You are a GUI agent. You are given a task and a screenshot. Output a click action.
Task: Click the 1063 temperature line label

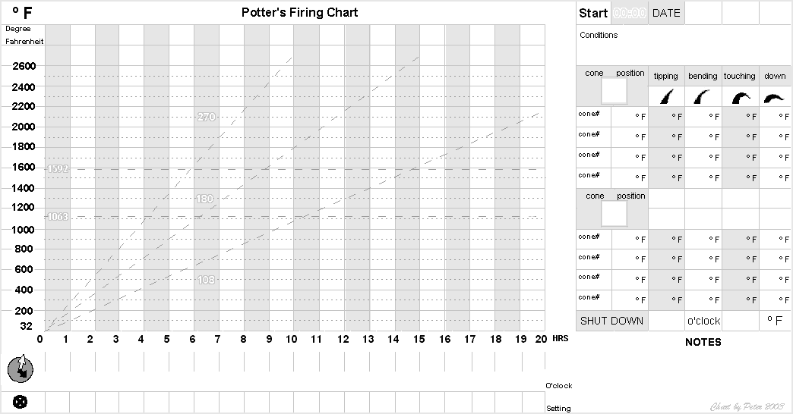coord(58,217)
